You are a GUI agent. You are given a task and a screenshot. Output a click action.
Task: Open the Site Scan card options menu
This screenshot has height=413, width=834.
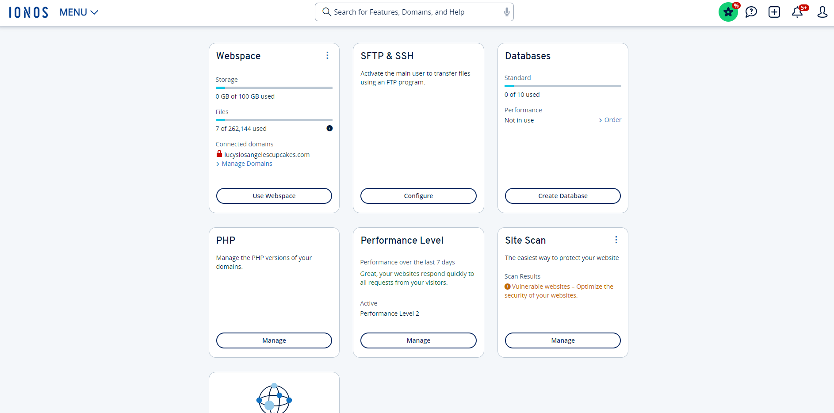pos(616,240)
